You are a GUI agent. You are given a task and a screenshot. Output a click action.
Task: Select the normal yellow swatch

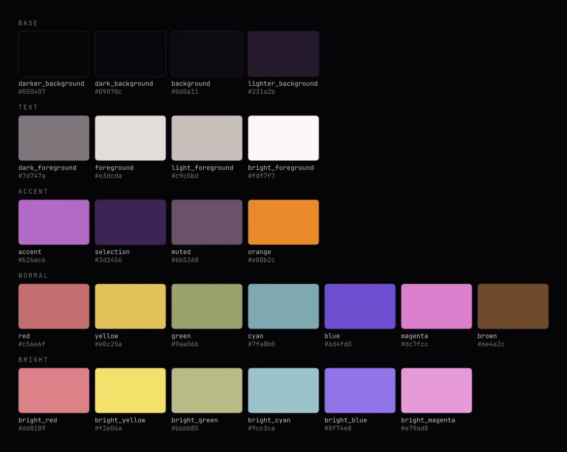click(x=130, y=306)
